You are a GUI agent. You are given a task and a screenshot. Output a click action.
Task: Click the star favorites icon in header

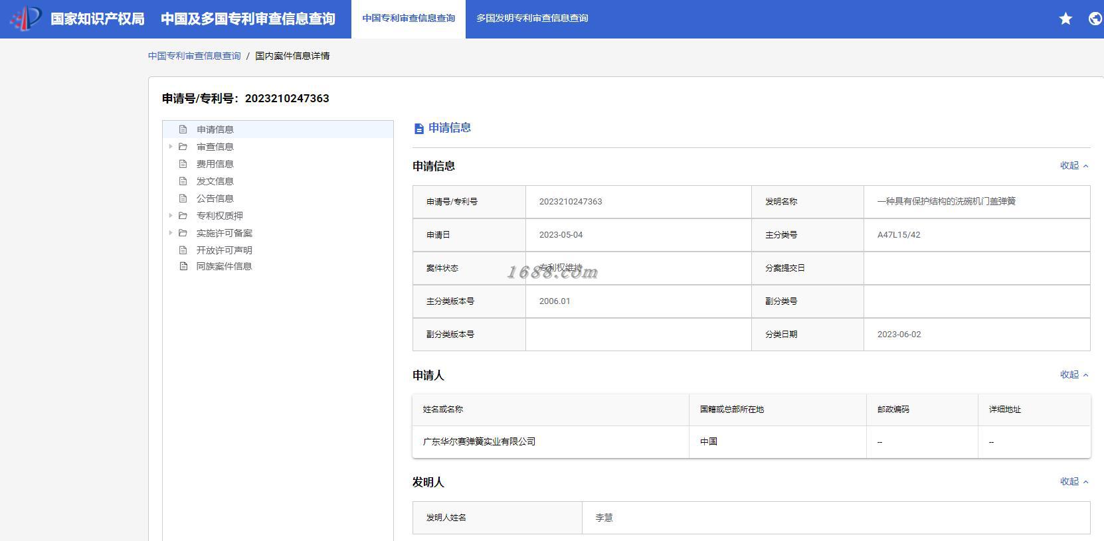coord(1065,19)
